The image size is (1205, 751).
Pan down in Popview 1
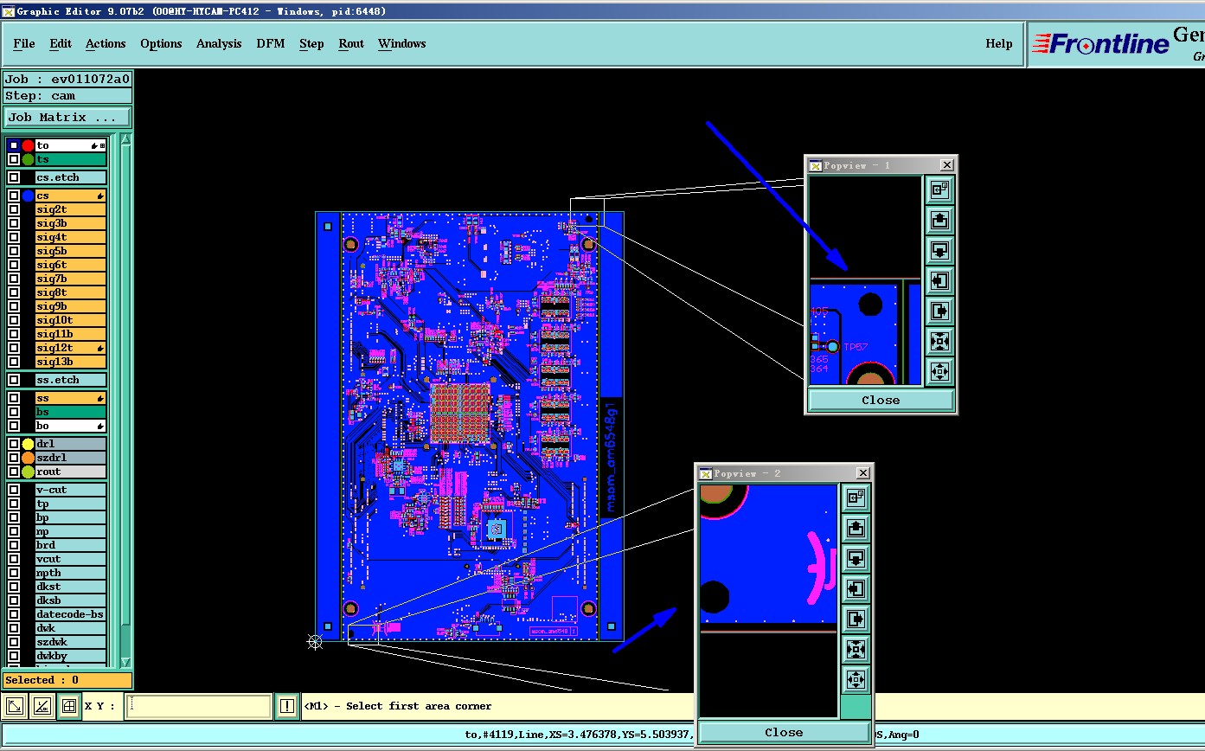click(940, 251)
